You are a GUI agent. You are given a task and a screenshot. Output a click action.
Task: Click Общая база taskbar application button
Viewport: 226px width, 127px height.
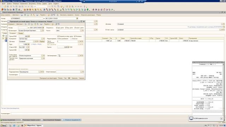click(x=34, y=126)
